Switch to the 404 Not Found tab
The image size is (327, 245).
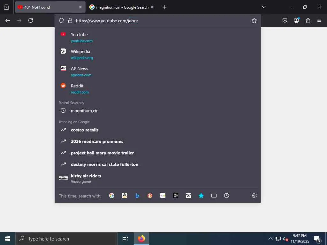tap(50, 7)
